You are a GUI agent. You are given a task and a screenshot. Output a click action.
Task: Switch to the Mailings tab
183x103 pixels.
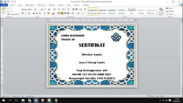(x=52, y=5)
